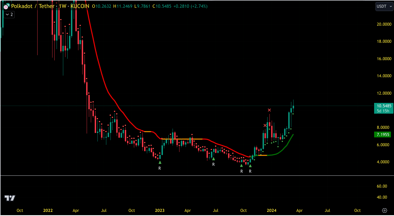394x216 pixels.
Task: Select the green 10.5485 price tag on axis
Action: point(383,106)
